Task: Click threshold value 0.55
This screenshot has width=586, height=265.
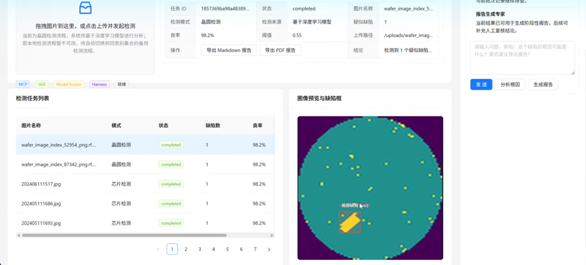Action: 297,35
